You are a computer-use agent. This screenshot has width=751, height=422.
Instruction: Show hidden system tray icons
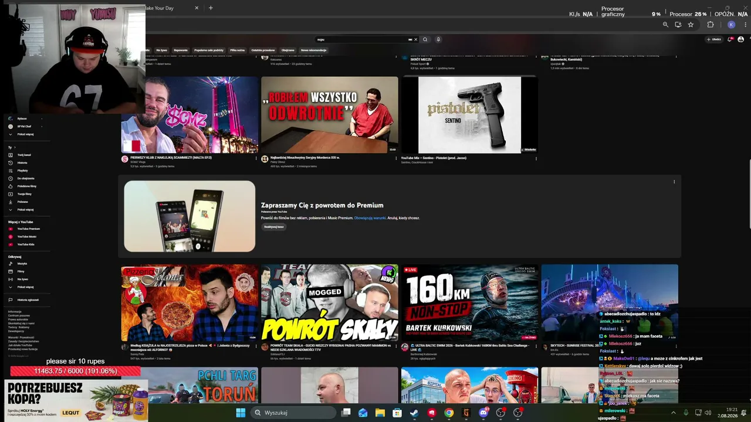(x=673, y=413)
